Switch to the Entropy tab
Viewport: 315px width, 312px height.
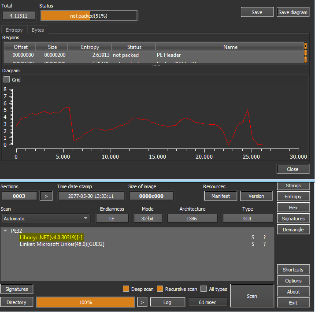[14, 30]
